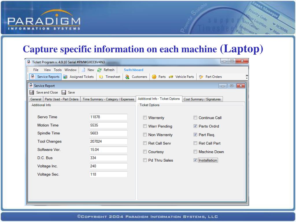This screenshot has width=296, height=222.
Task: Click the Switchboard link
Action: [134, 70]
